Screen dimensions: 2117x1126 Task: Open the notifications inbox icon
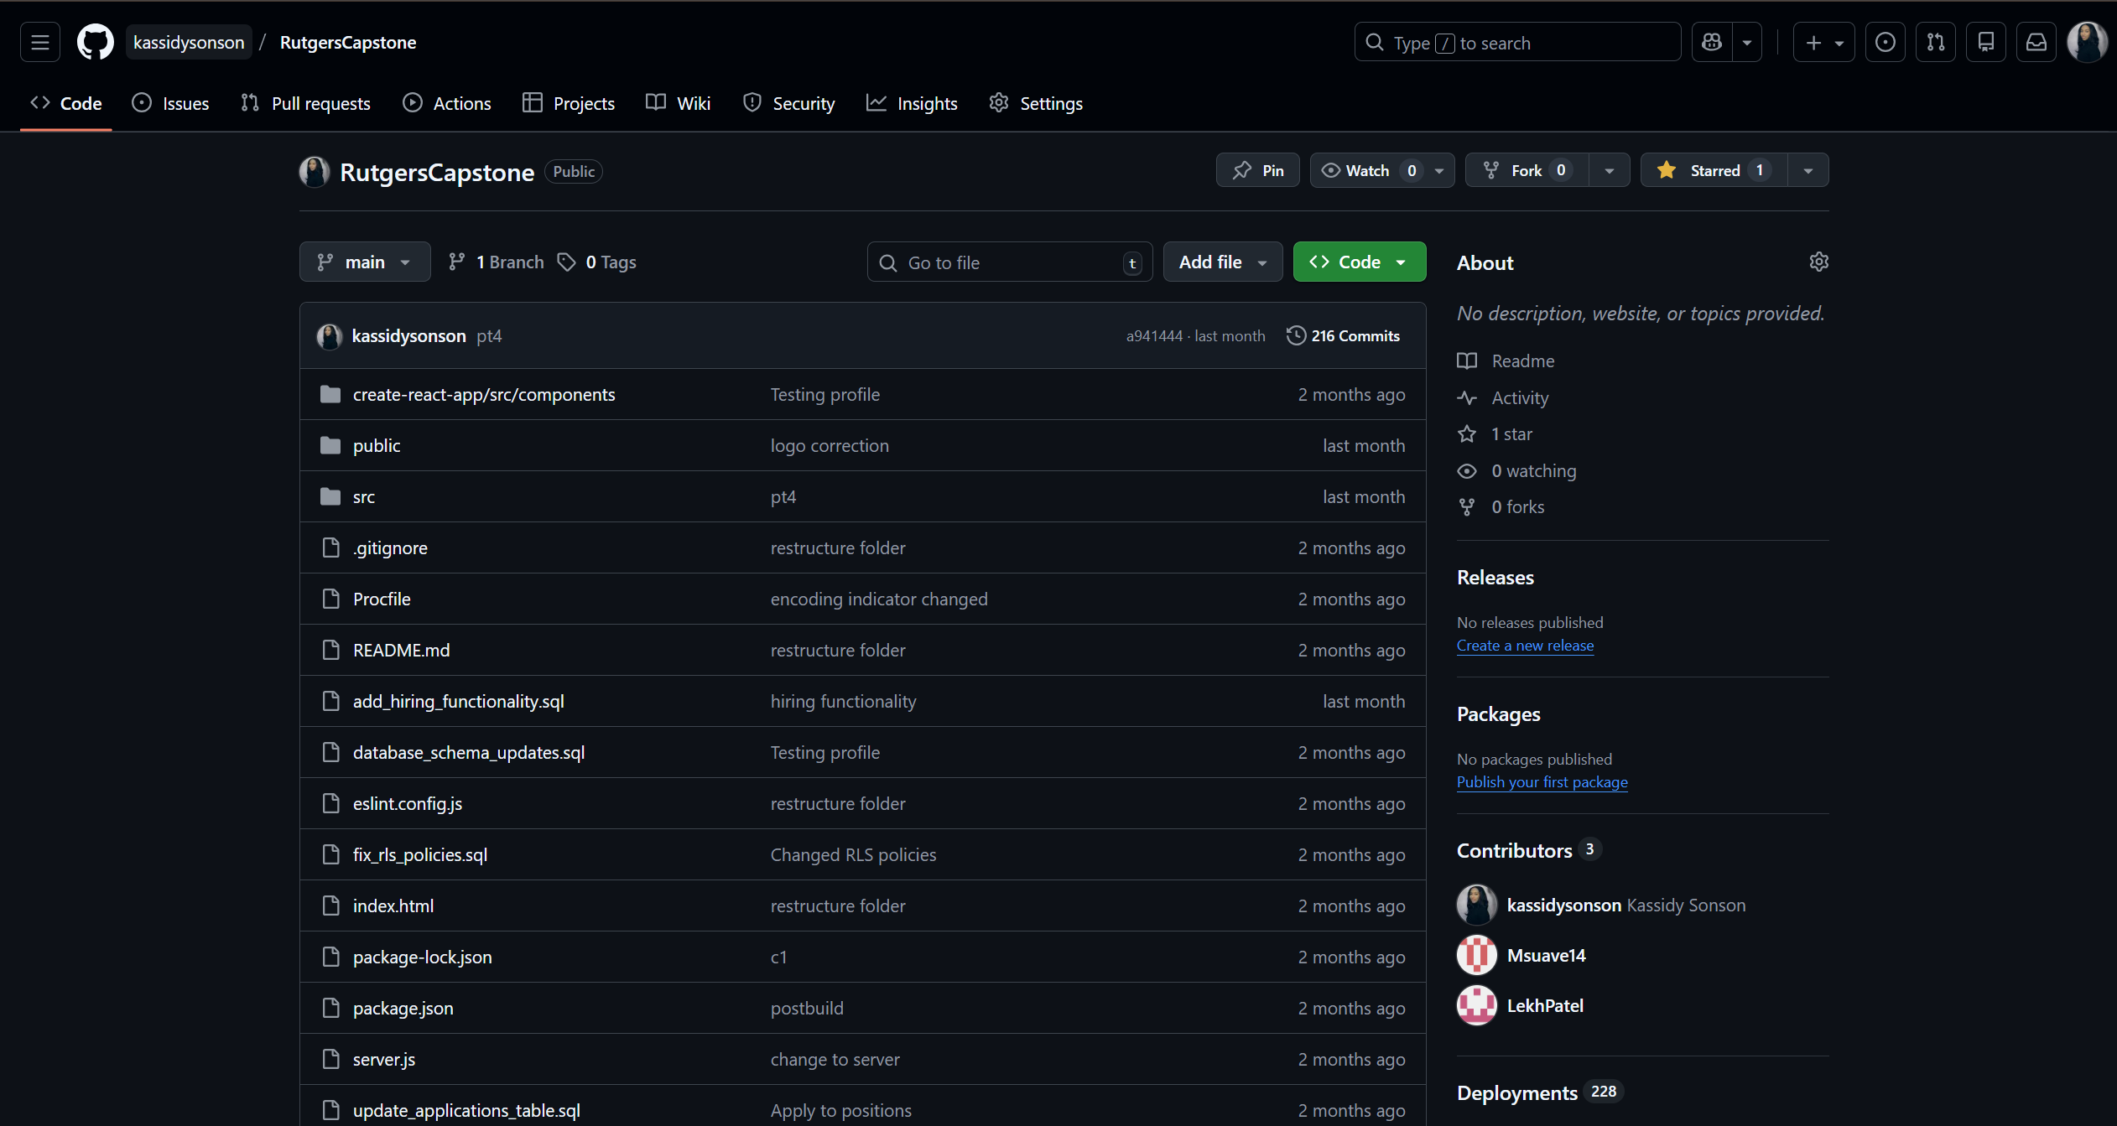(2036, 42)
